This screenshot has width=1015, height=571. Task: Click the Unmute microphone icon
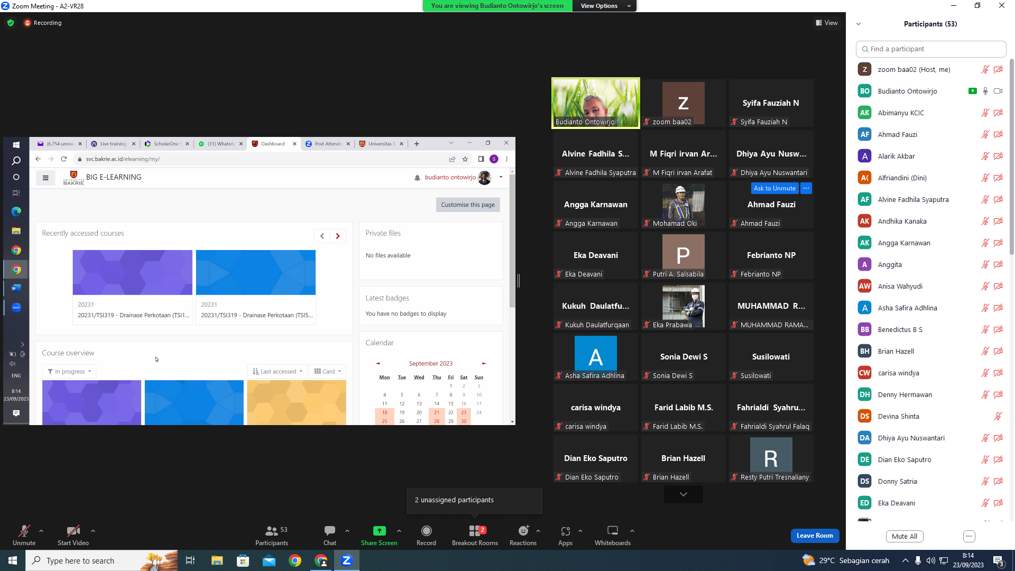click(24, 530)
